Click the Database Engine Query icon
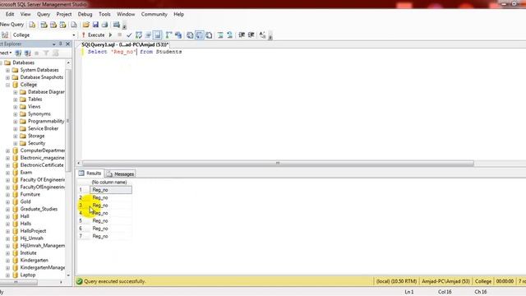 click(x=32, y=25)
